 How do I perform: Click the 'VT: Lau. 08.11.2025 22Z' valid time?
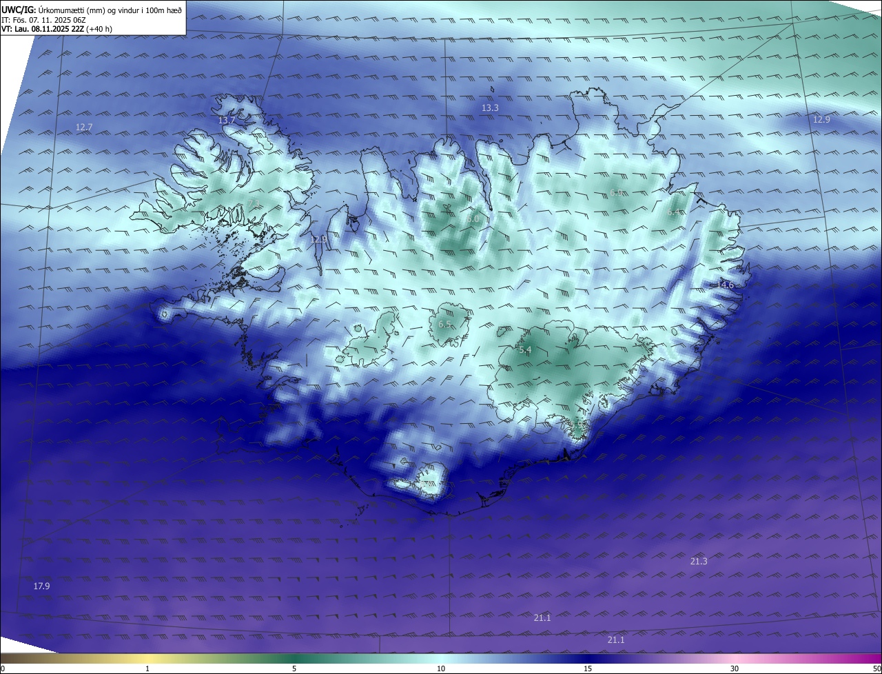click(43, 29)
